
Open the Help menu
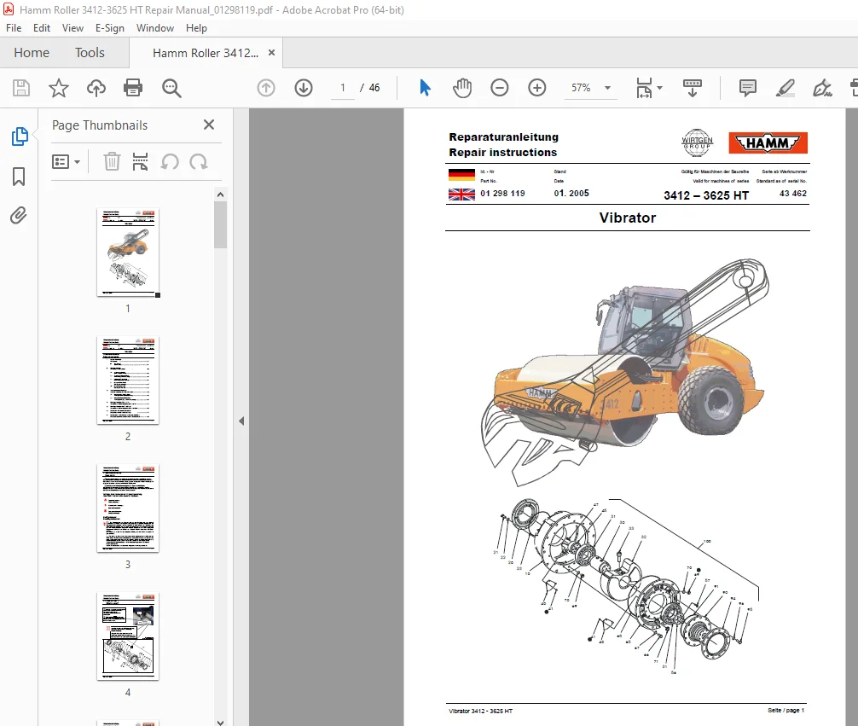(x=196, y=28)
